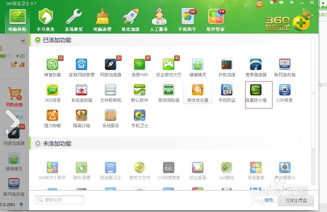Switch to 木马查杀 trojan scan tab
This screenshot has height=212, width=327.
pyautogui.click(x=45, y=20)
